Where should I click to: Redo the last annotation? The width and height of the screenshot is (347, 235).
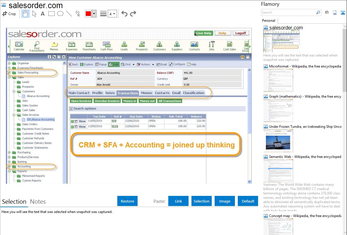133,14
